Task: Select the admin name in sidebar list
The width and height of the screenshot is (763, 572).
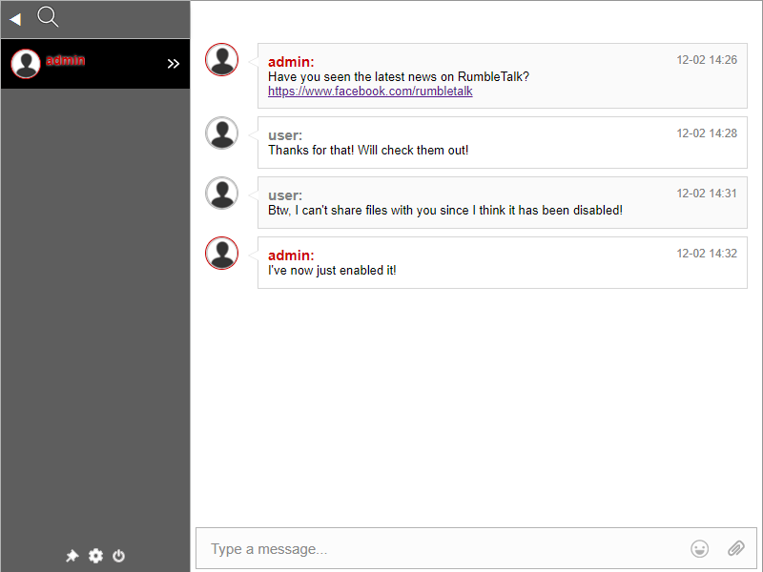Action: coord(66,60)
